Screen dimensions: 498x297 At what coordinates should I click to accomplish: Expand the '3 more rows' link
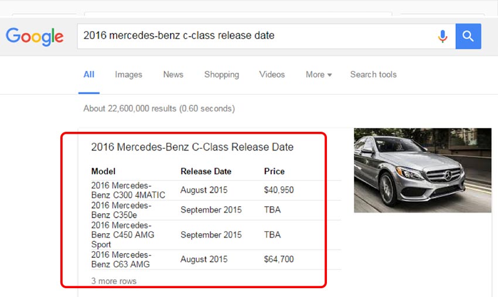point(114,281)
